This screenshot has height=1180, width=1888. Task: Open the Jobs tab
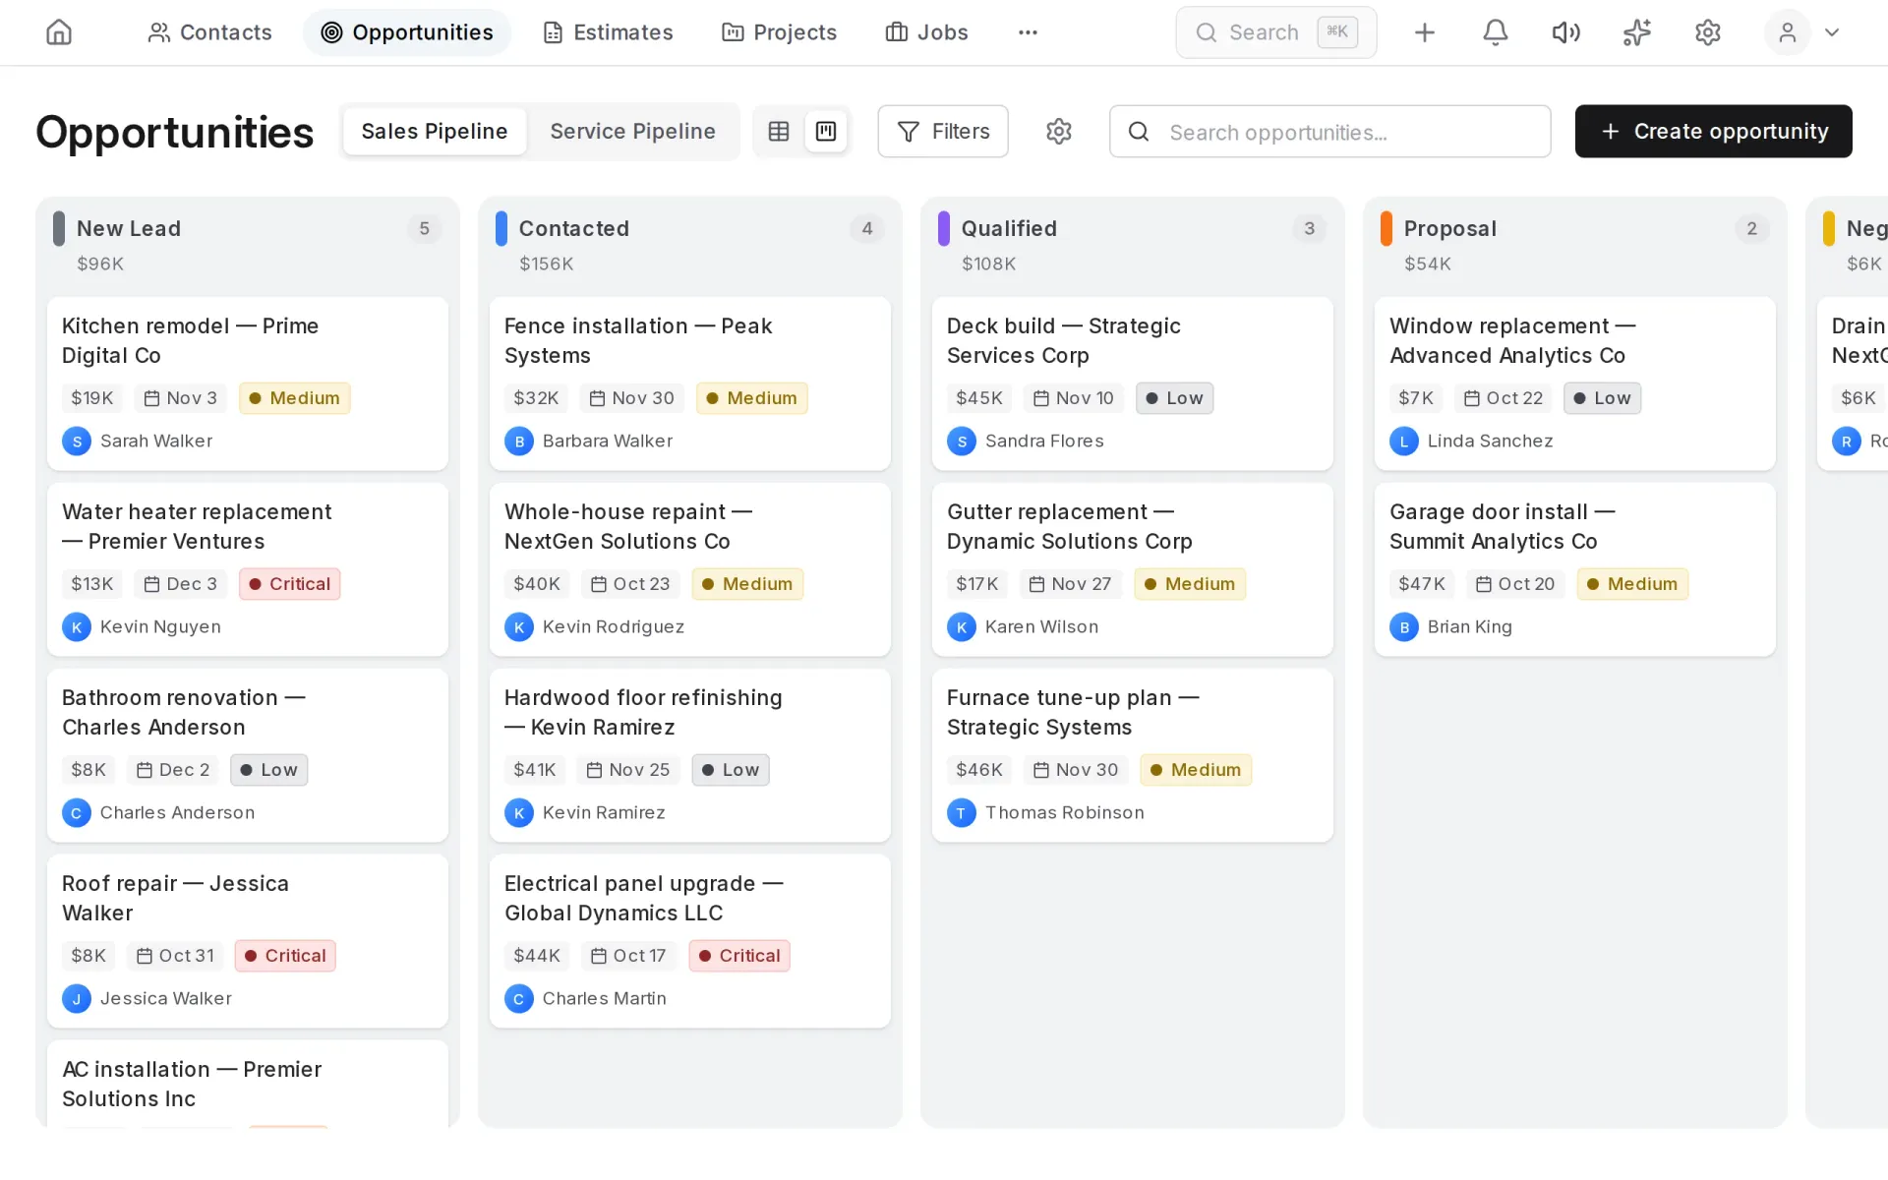(x=927, y=32)
